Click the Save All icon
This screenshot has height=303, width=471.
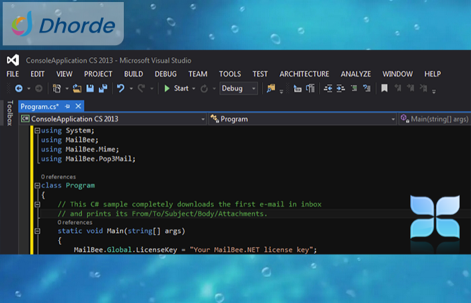[x=103, y=88]
